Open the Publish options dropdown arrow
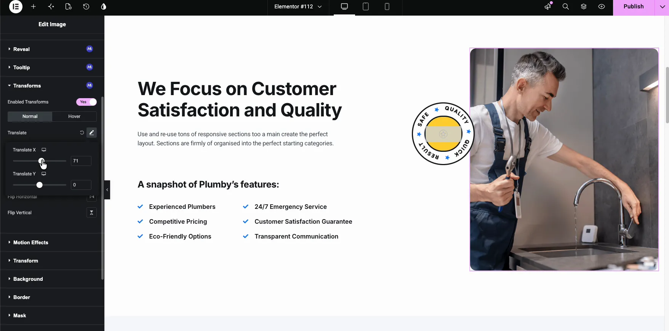Viewport: 669px width, 331px height. (x=662, y=6)
